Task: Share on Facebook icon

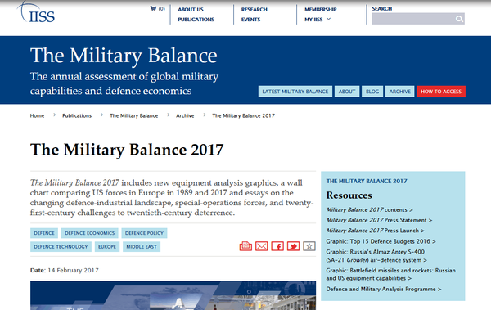Action: point(277,246)
